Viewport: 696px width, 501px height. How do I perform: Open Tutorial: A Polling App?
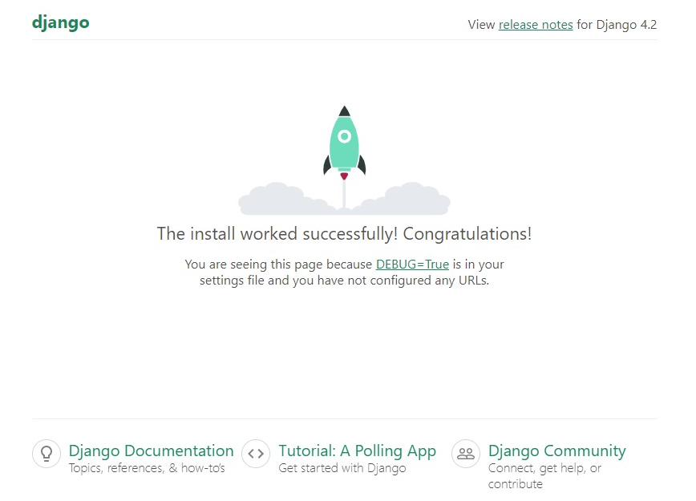(x=358, y=450)
